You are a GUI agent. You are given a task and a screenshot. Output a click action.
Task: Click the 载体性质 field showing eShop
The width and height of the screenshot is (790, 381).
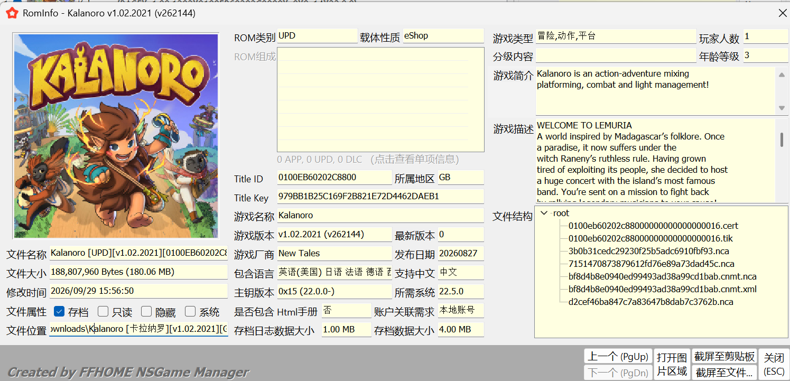click(x=443, y=36)
